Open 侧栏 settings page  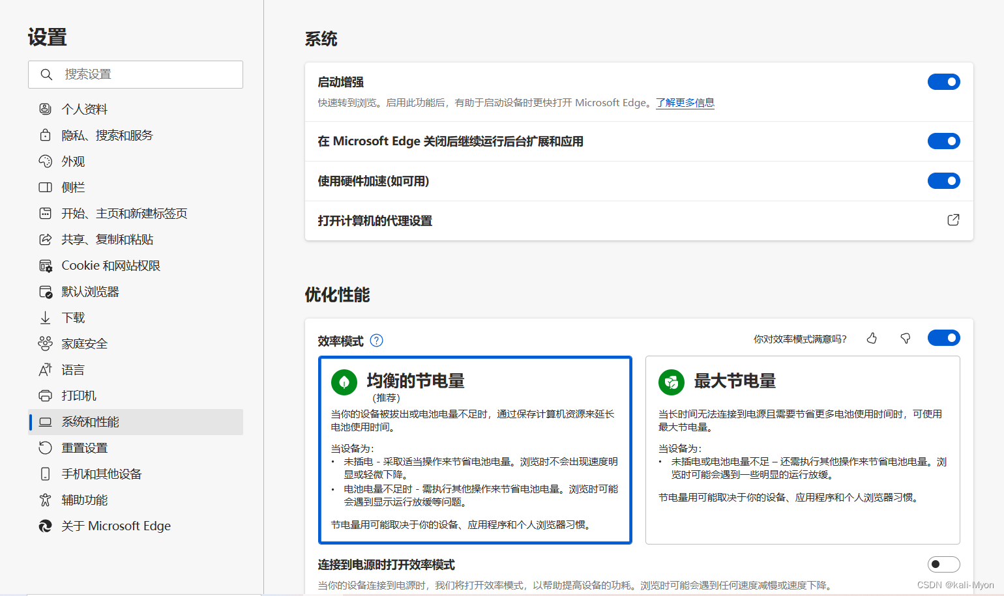tap(136, 187)
